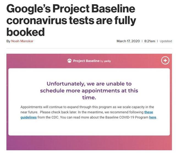
Task: Follow the "these guidelines" CDC link
Action: (x=148, y=112)
